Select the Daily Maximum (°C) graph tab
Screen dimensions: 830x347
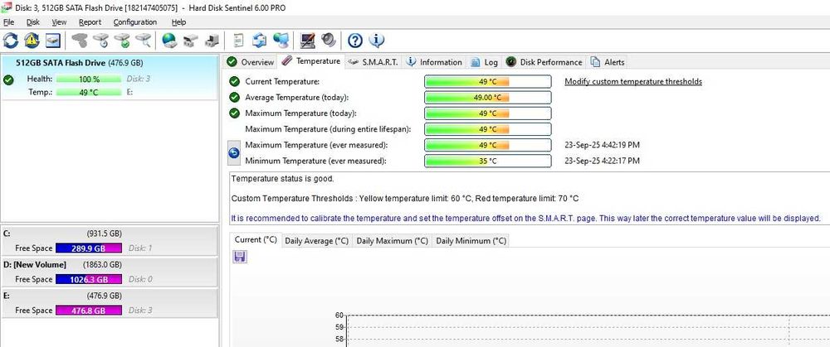click(393, 241)
